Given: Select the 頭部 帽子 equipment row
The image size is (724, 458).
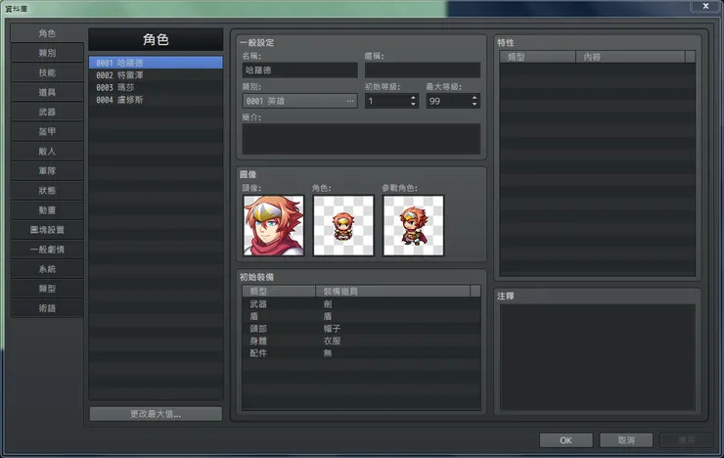Looking at the screenshot, I should [x=361, y=329].
